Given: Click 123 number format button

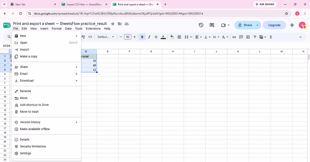Looking at the screenshot, I should coord(90,37).
